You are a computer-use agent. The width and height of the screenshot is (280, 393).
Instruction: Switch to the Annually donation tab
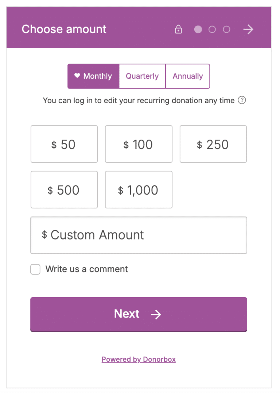click(x=188, y=76)
